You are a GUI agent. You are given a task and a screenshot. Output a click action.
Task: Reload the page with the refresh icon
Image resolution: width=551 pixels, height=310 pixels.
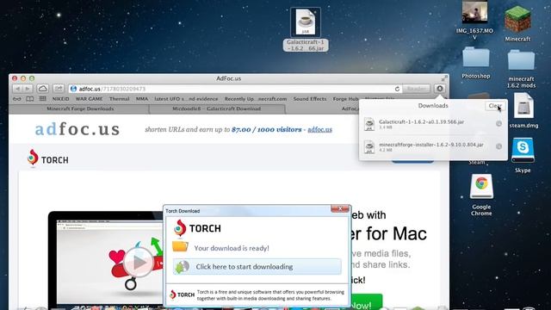pos(397,89)
